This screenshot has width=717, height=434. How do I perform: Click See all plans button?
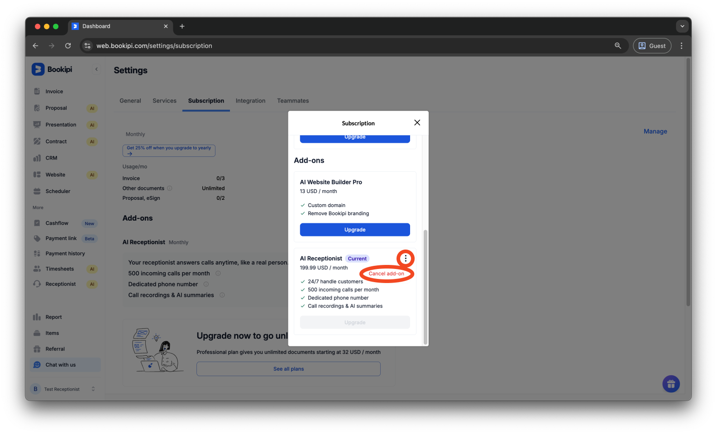(x=288, y=369)
